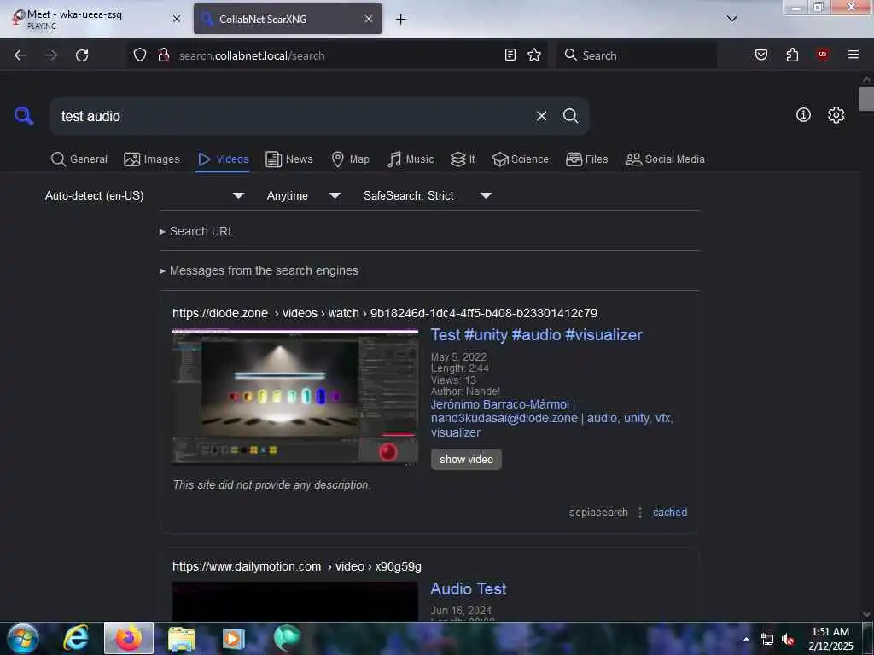Click the Firefox back arrow
This screenshot has height=655, width=874.
point(20,55)
